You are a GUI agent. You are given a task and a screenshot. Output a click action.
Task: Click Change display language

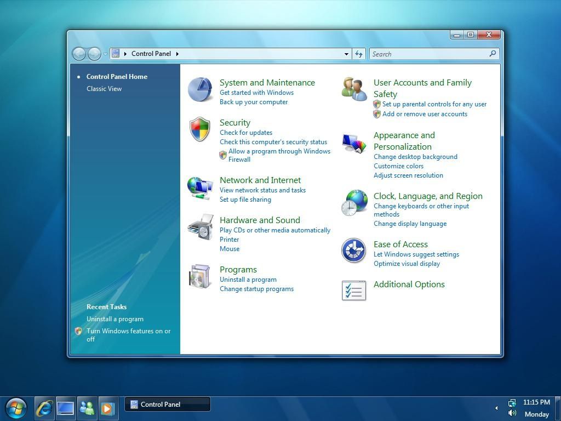click(410, 224)
